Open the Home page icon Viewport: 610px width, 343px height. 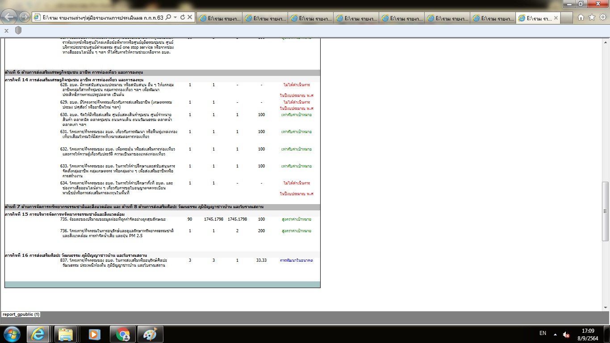pyautogui.click(x=581, y=17)
